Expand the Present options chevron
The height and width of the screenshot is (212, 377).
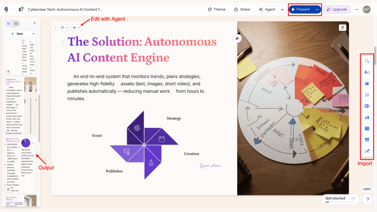tap(317, 9)
